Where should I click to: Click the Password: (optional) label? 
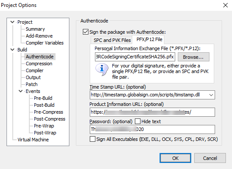point(111,121)
